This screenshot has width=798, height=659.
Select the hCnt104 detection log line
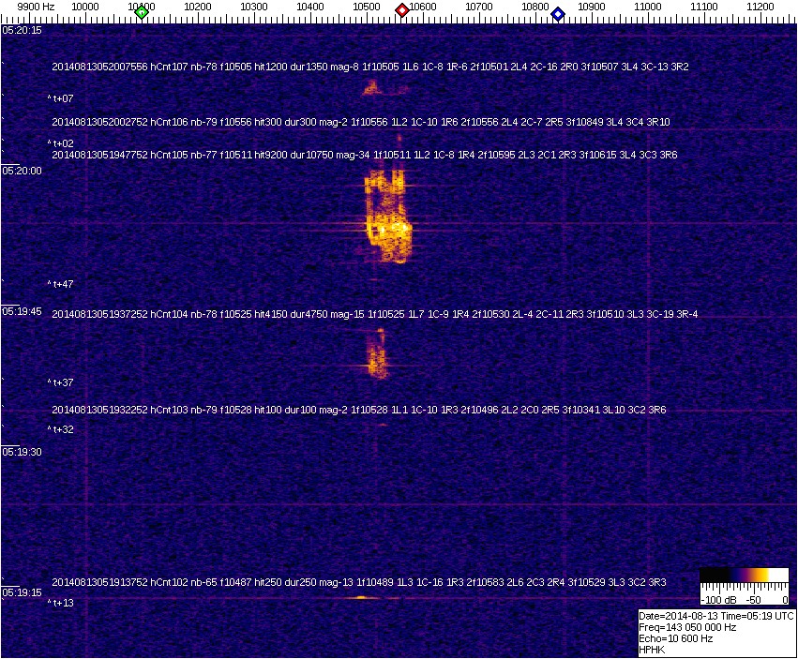[374, 314]
